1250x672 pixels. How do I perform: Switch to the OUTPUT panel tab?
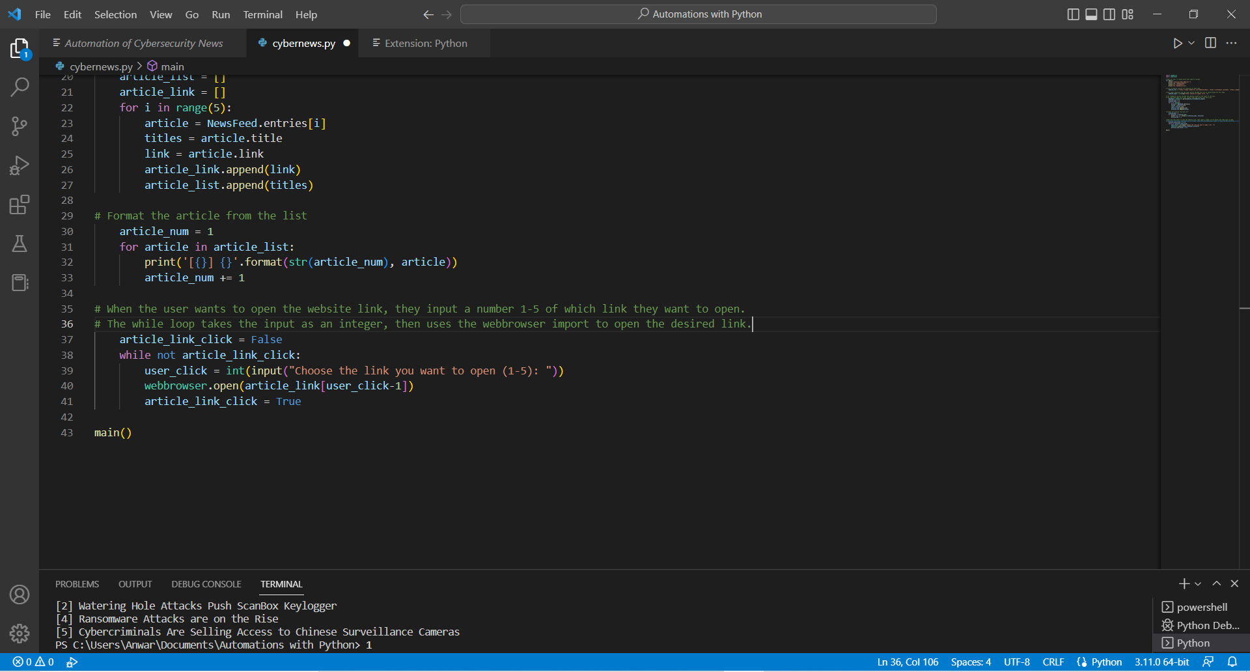pyautogui.click(x=135, y=584)
